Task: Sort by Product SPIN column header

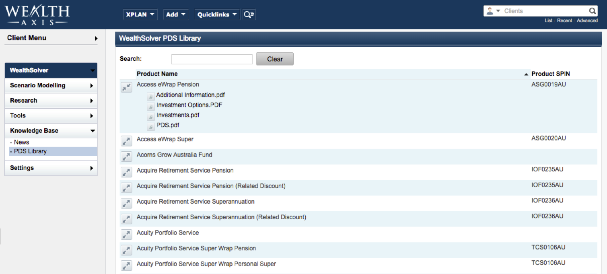Action: pyautogui.click(x=551, y=74)
